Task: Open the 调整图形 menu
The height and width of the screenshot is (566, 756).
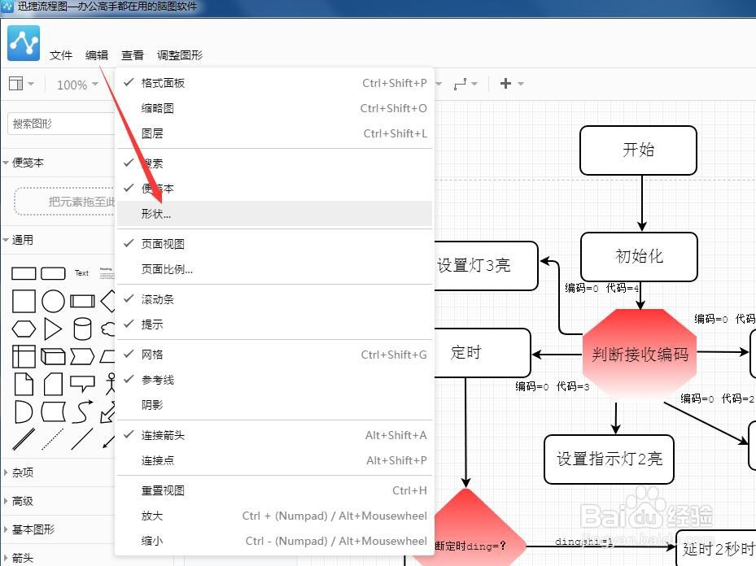Action: click(179, 55)
